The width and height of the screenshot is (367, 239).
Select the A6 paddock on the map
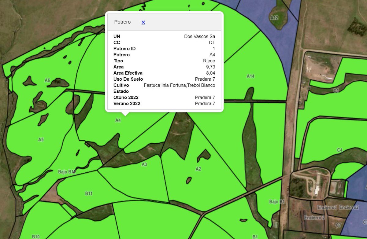click(x=47, y=80)
